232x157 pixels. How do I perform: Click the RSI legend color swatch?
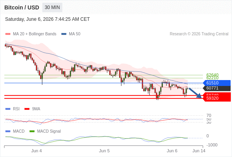click(x=8, y=109)
